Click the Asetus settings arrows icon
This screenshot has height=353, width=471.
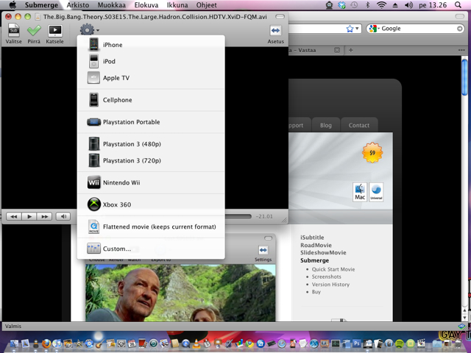[275, 31]
